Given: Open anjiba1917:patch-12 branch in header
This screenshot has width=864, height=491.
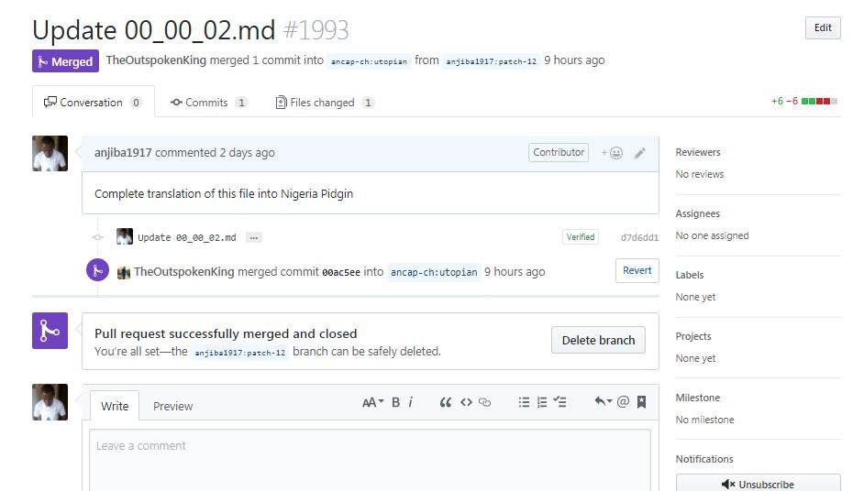Looking at the screenshot, I should pos(491,61).
